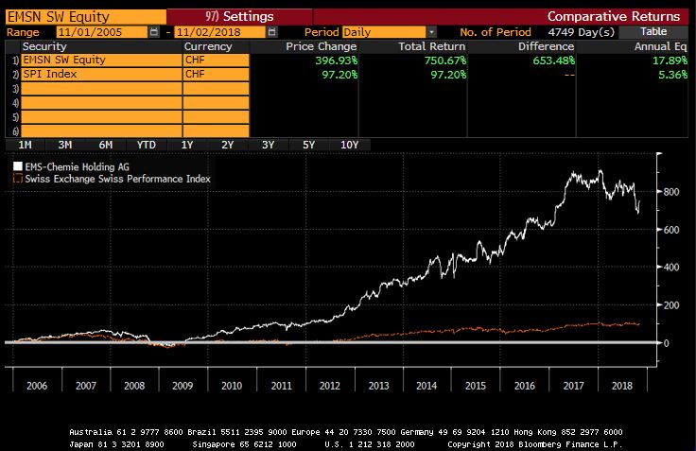Click the 5.36% annual equivalent value

pos(673,75)
